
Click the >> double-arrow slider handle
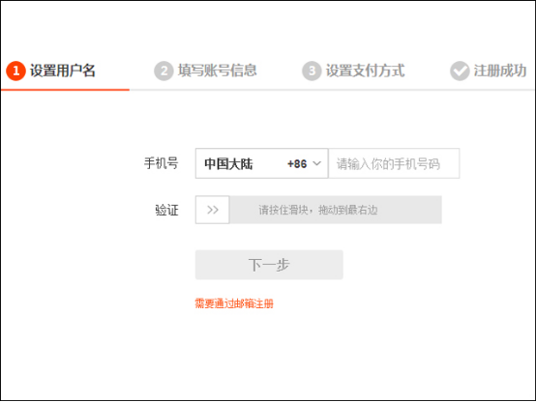[212, 210]
